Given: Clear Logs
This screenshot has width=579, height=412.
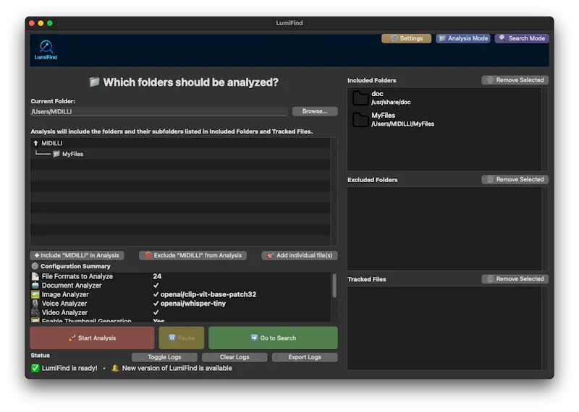Looking at the screenshot, I should click(234, 357).
